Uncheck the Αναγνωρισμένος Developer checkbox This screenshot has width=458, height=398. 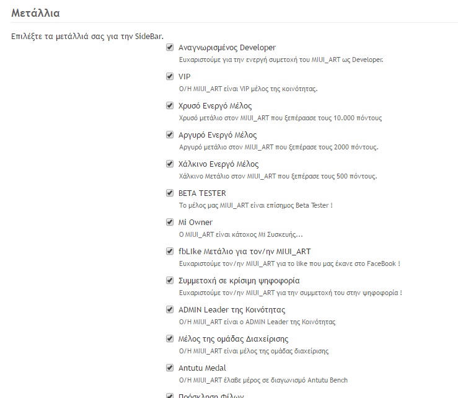point(170,47)
